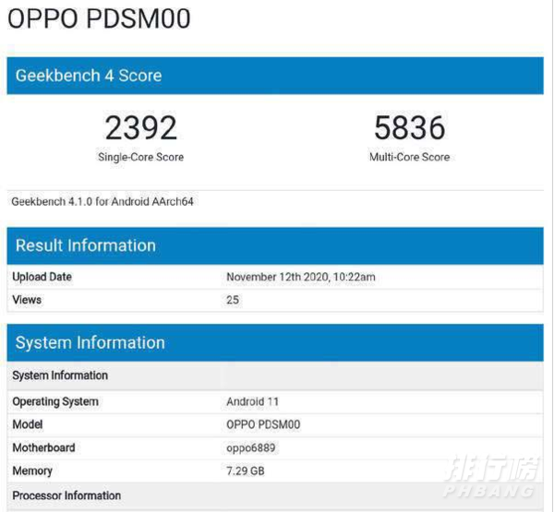Select the multi-core score 5836

pyautogui.click(x=409, y=128)
